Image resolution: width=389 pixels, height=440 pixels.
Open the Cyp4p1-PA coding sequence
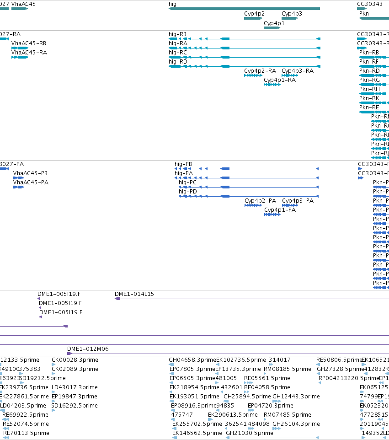[272, 215]
